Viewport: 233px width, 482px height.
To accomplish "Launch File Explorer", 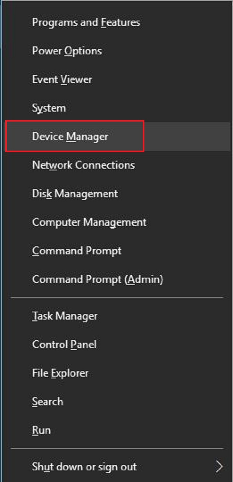I will [x=60, y=373].
